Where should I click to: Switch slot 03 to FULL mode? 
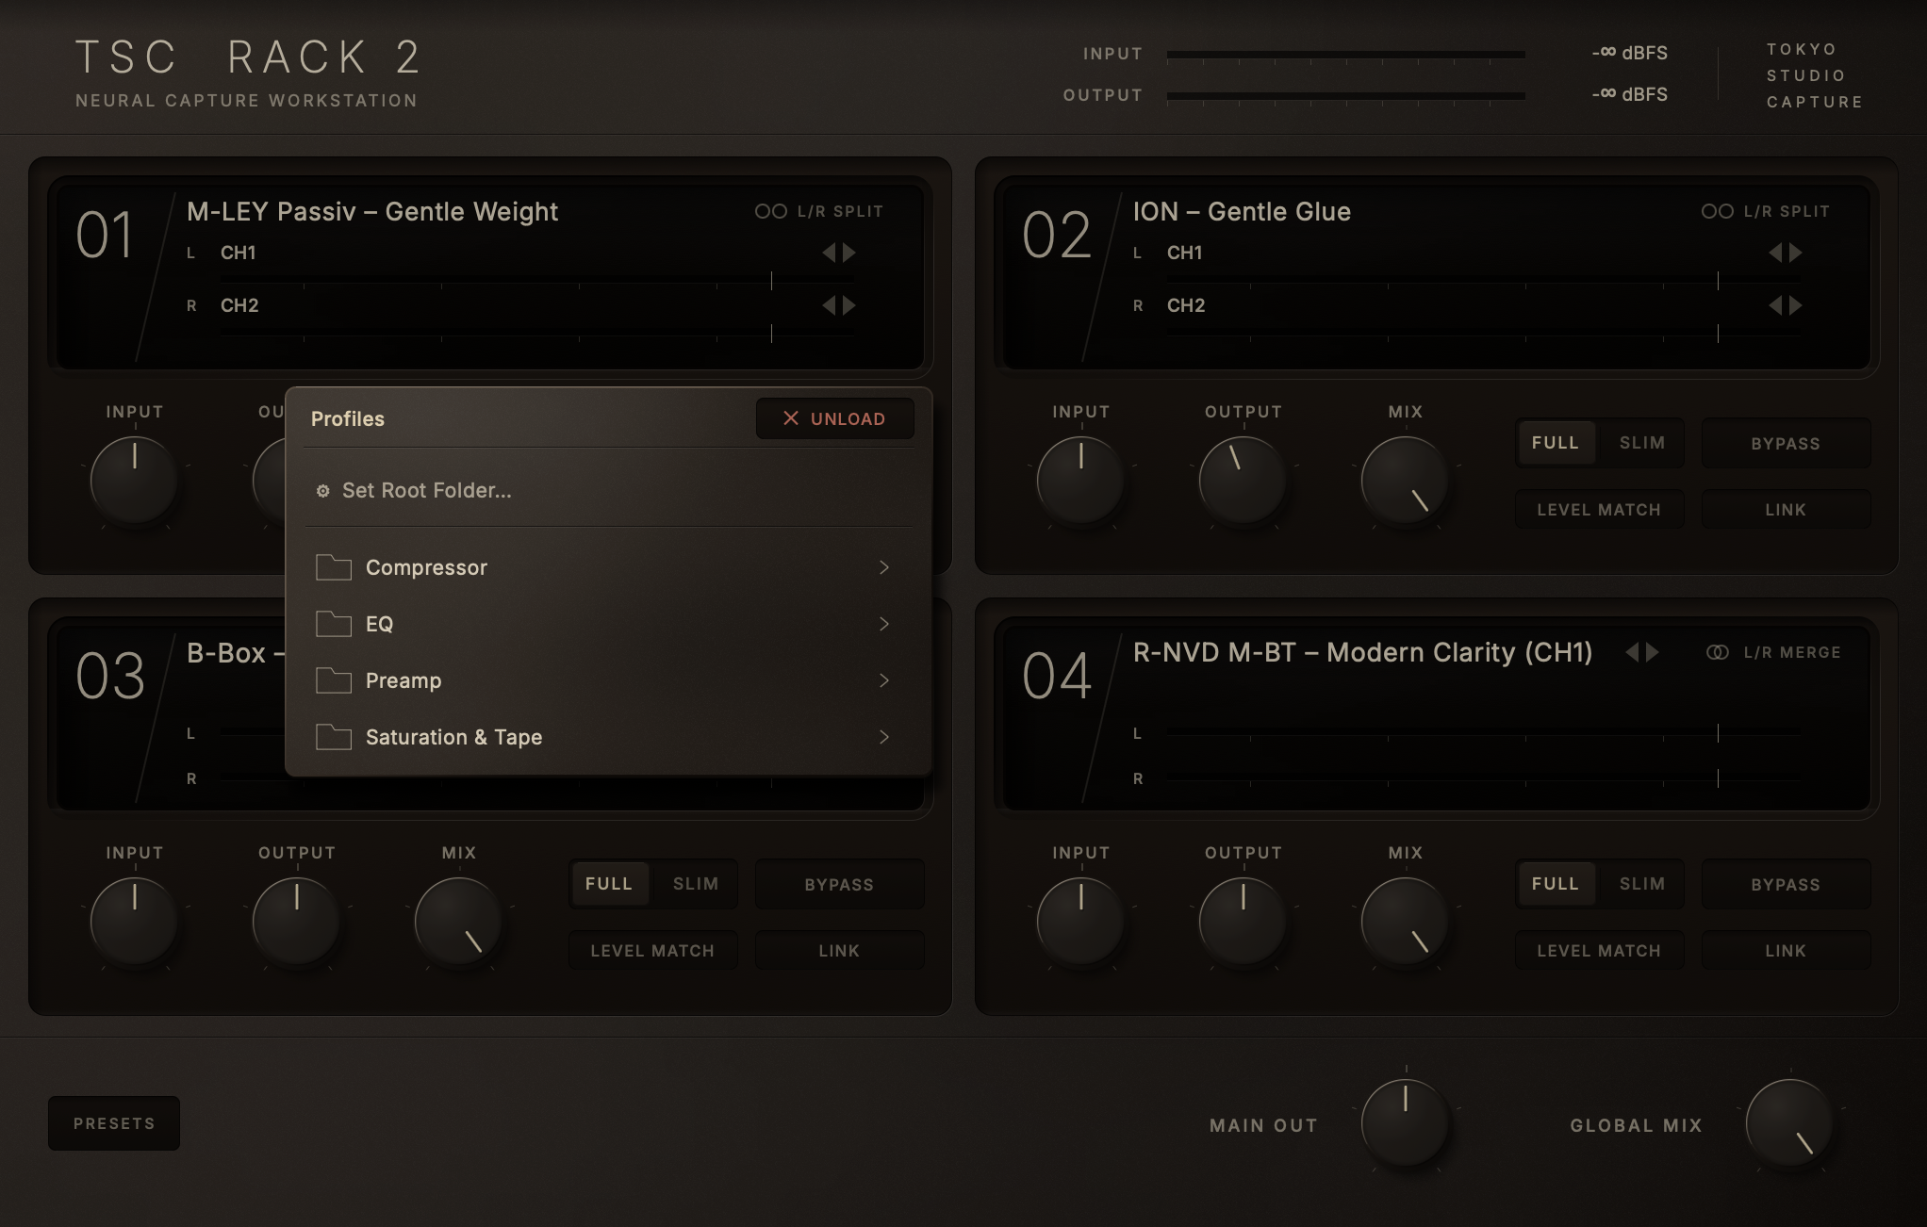coord(609,884)
